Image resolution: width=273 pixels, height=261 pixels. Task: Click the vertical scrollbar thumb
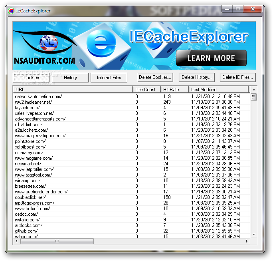[x=254, y=97]
